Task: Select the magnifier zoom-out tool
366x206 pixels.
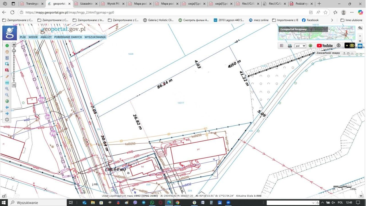Action: click(x=7, y=95)
